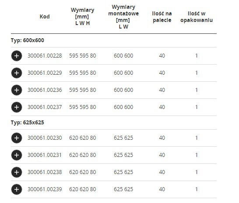Select product code 300061.00239
The width and height of the screenshot is (239, 203).
pyautogui.click(x=45, y=189)
